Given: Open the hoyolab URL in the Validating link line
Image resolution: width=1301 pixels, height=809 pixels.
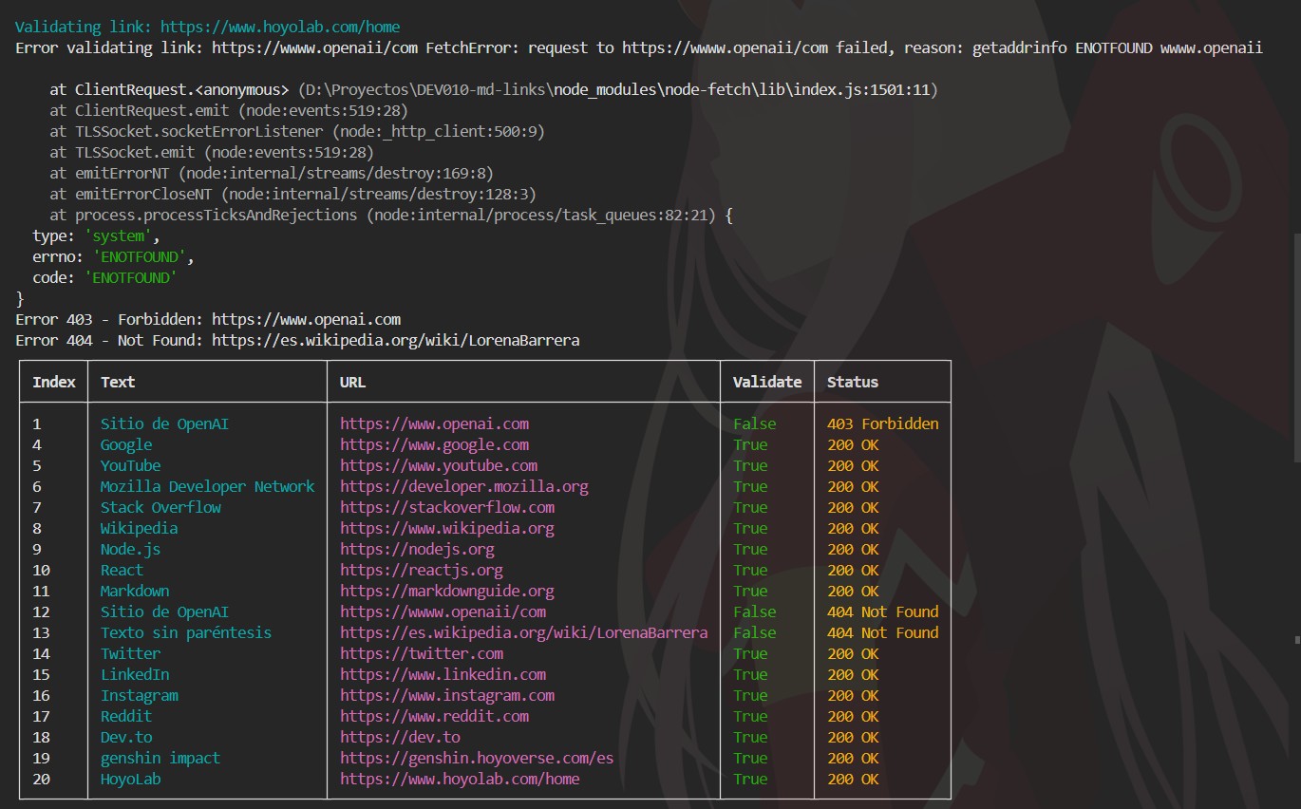Looking at the screenshot, I should (280, 27).
